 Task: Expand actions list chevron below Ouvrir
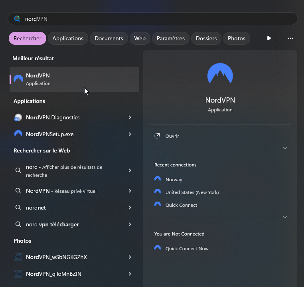coord(285,148)
